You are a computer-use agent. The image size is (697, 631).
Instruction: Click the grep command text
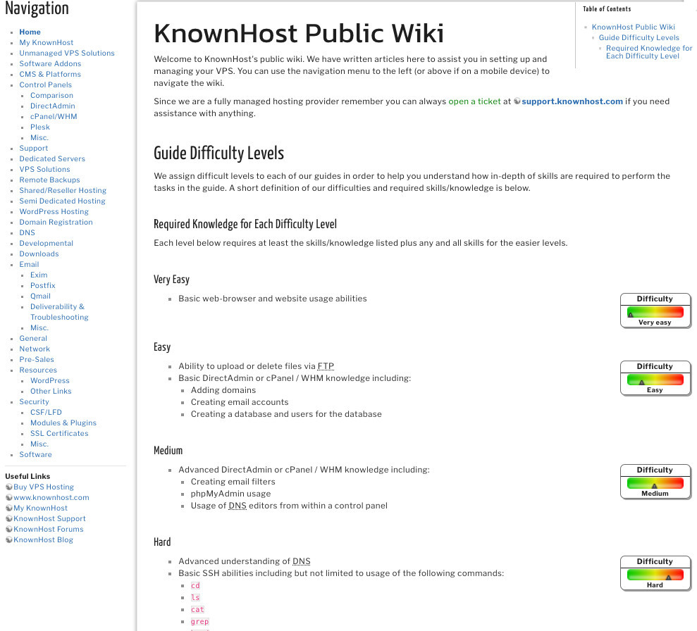point(199,622)
